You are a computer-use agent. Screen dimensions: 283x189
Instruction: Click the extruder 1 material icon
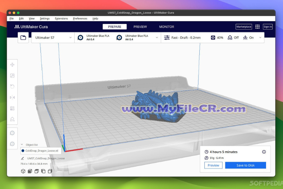pyautogui.click(x=81, y=38)
